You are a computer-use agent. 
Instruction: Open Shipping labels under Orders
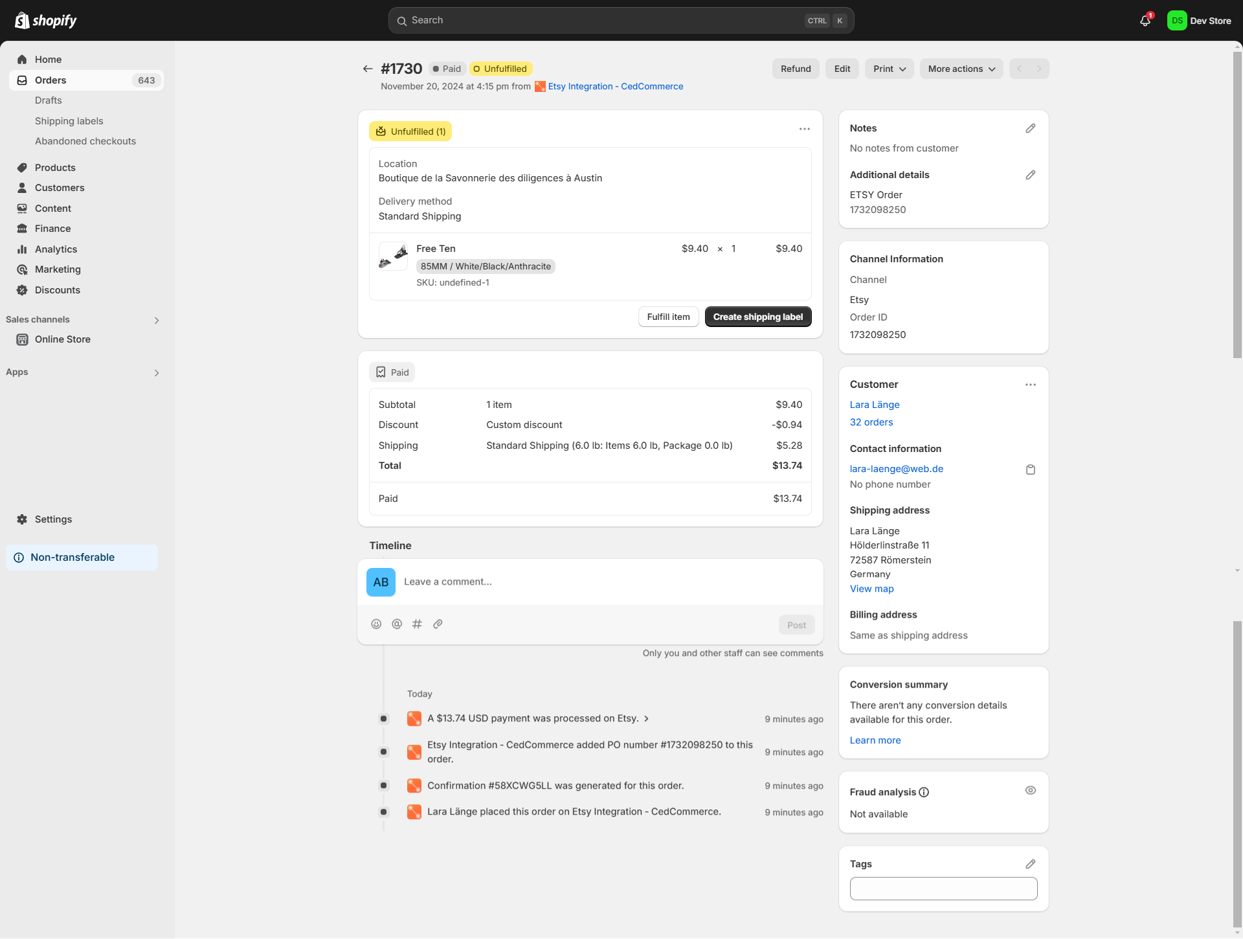pos(69,121)
